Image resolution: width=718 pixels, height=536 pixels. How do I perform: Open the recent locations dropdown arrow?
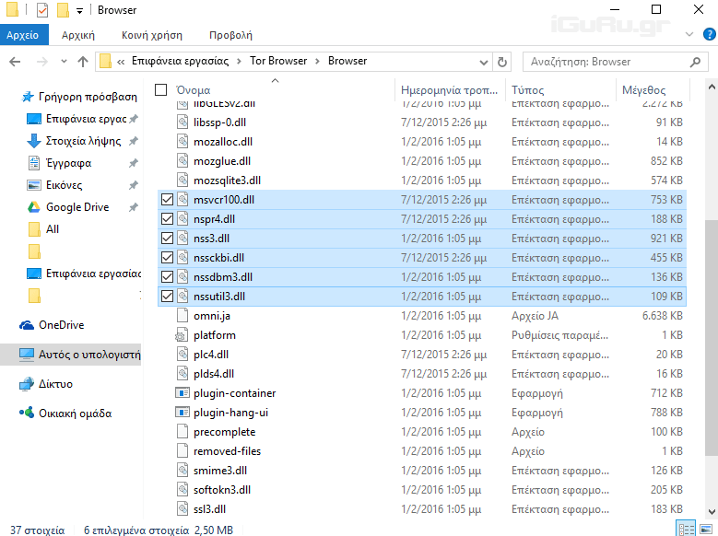point(64,62)
